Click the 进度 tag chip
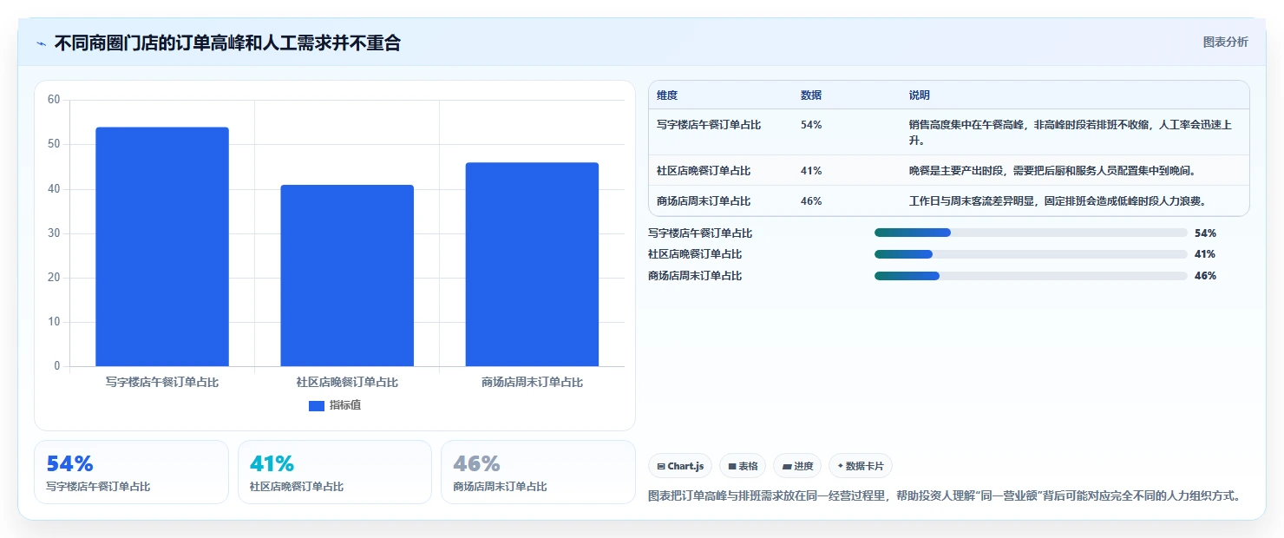Image resolution: width=1284 pixels, height=538 pixels. click(797, 466)
